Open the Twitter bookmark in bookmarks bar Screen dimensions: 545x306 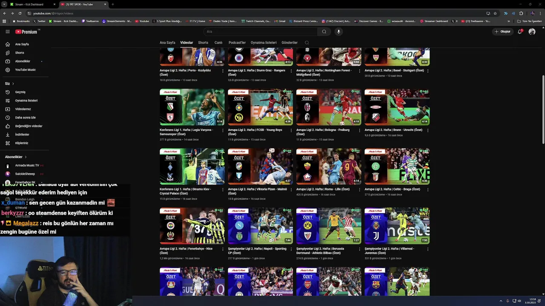[x=39, y=21]
